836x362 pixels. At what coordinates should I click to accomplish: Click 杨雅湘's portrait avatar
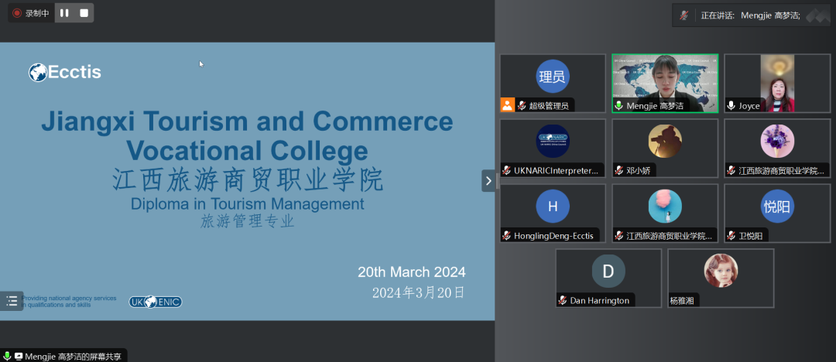tap(721, 271)
